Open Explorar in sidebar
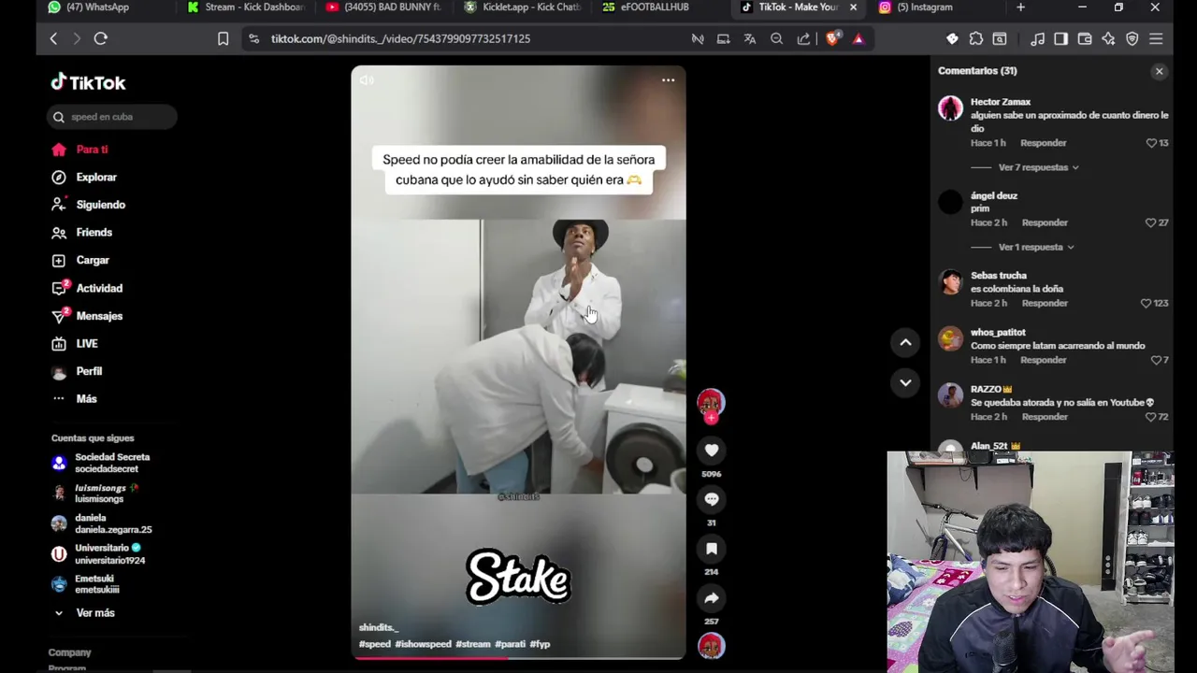Viewport: 1197px width, 673px height. [95, 178]
